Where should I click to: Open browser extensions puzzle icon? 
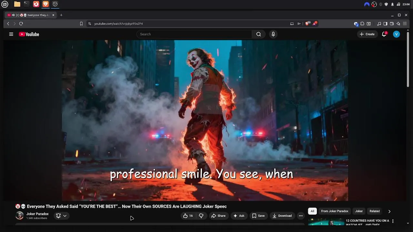click(362, 24)
